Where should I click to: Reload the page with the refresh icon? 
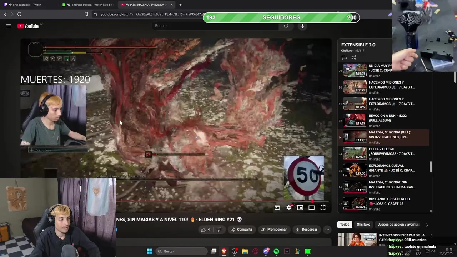pyautogui.click(x=19, y=14)
